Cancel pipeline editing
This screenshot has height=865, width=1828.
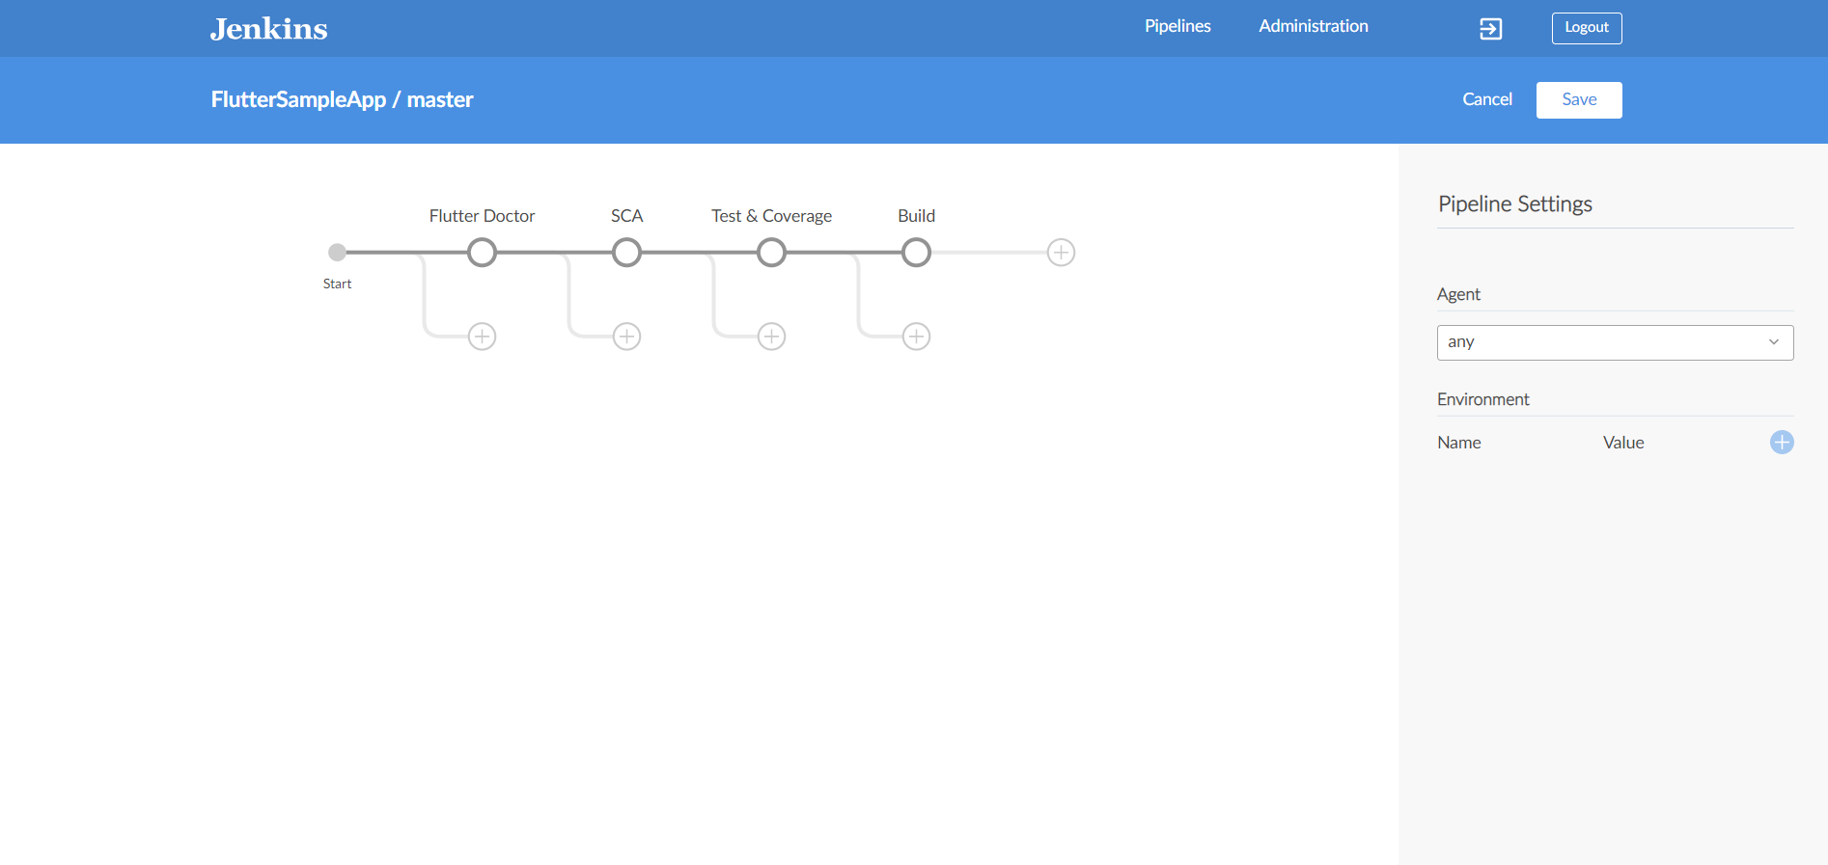[1487, 99]
